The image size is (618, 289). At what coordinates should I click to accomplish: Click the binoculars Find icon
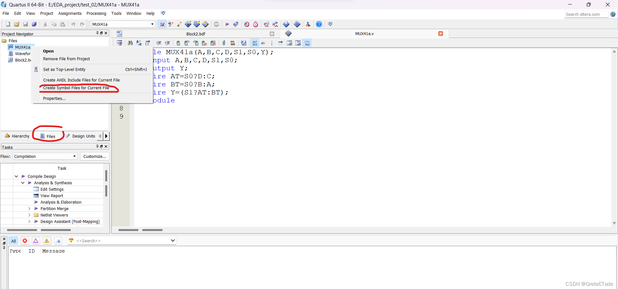click(x=130, y=43)
